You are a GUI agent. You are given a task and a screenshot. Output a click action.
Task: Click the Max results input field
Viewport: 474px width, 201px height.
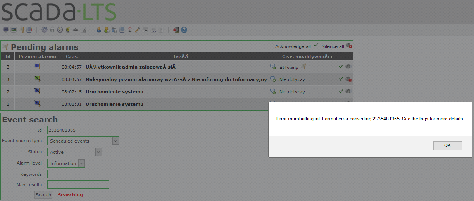pos(78,185)
